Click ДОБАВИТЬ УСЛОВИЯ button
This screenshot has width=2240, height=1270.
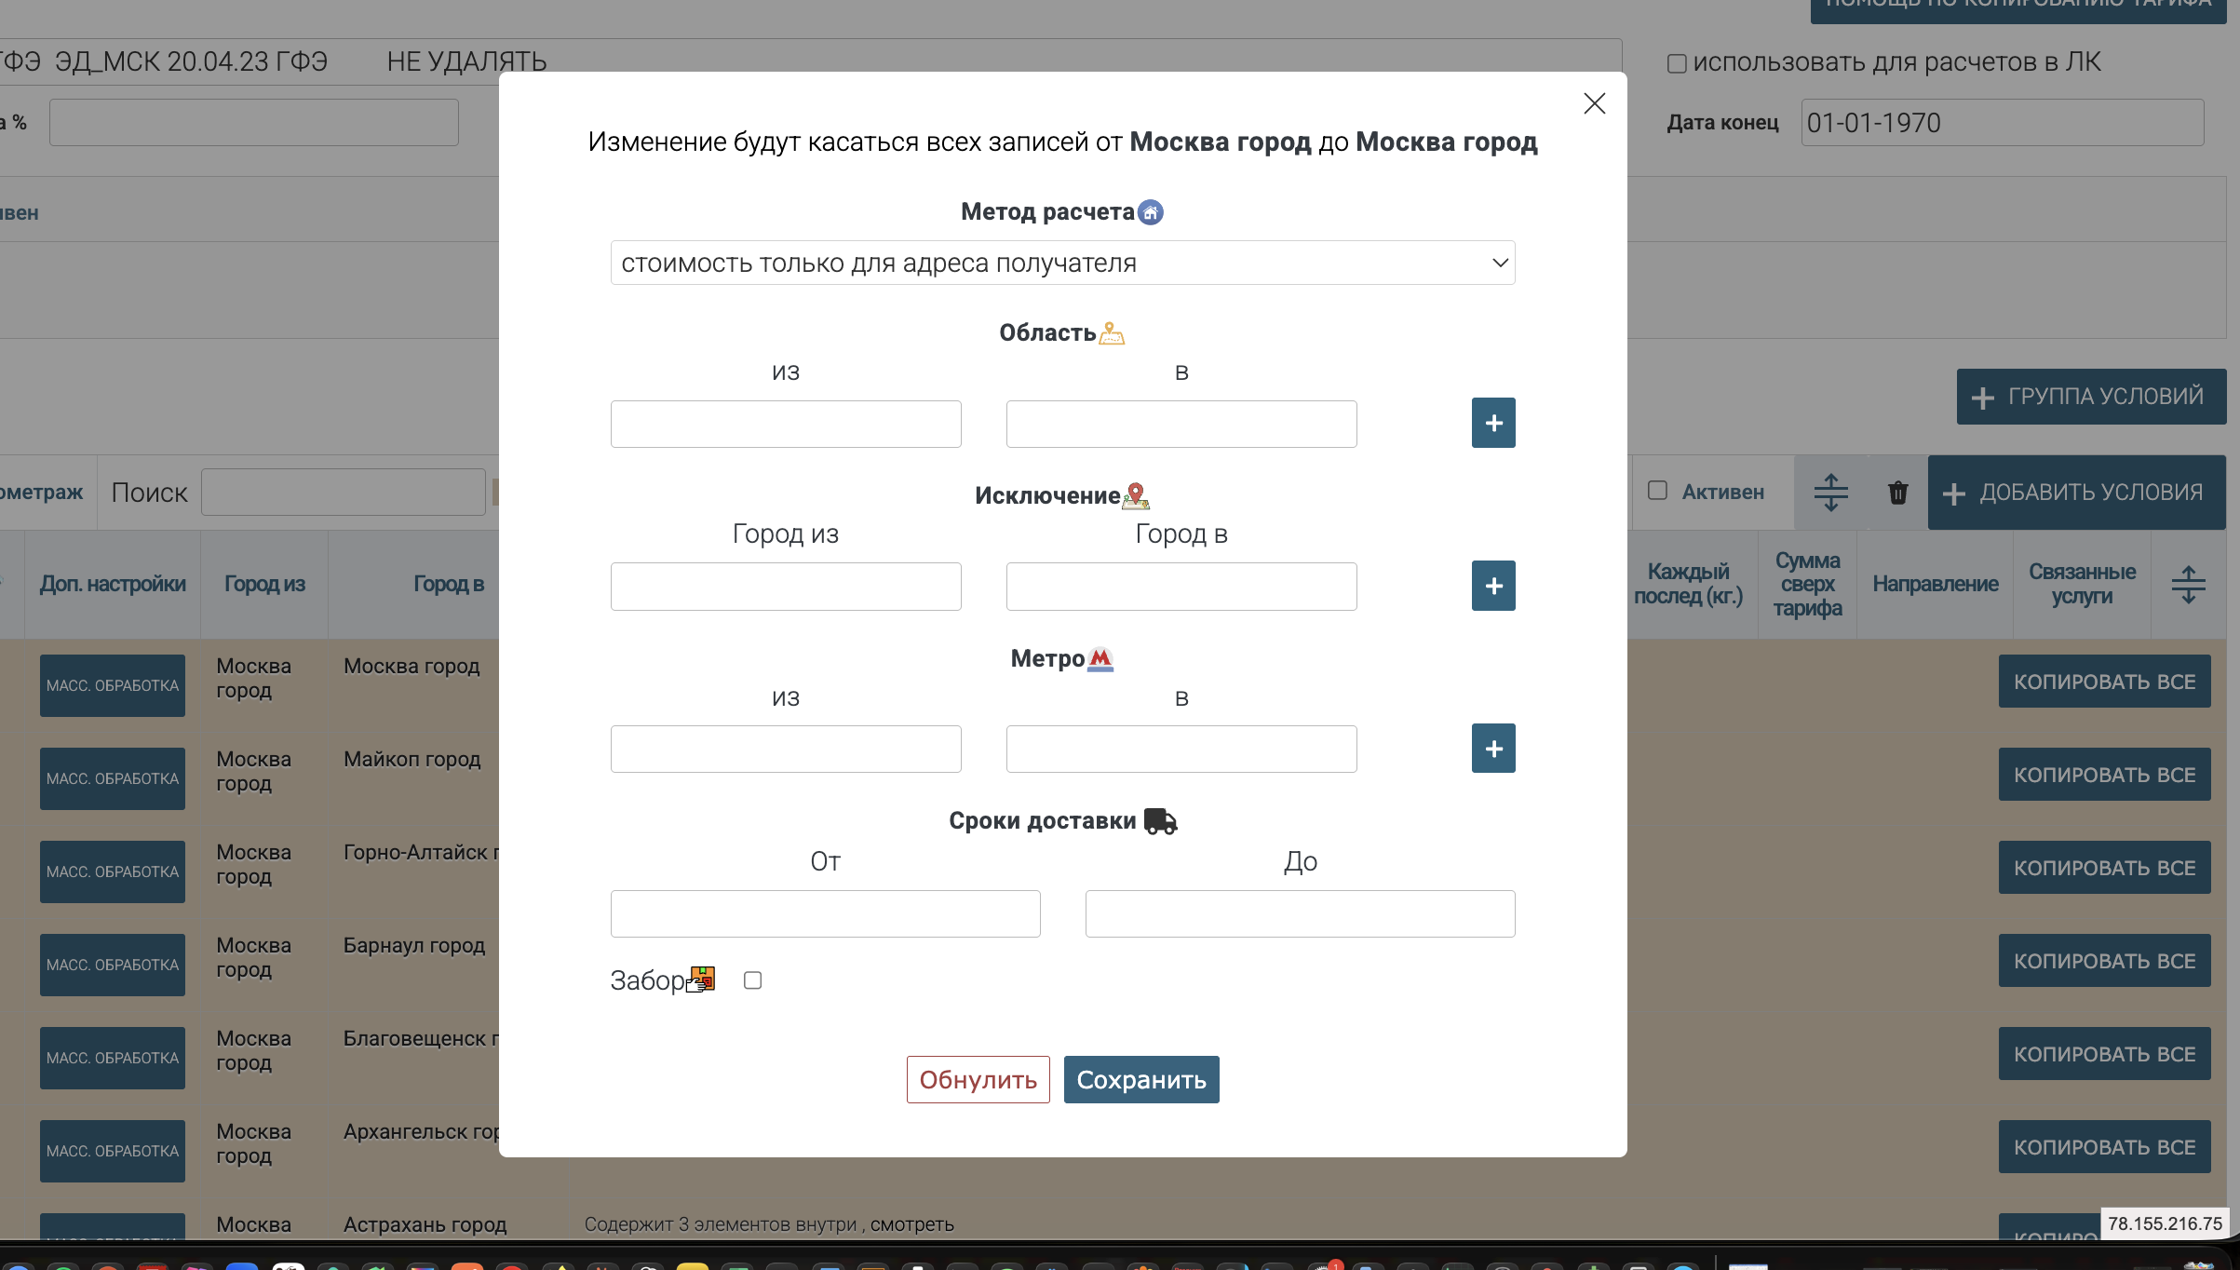(2076, 493)
